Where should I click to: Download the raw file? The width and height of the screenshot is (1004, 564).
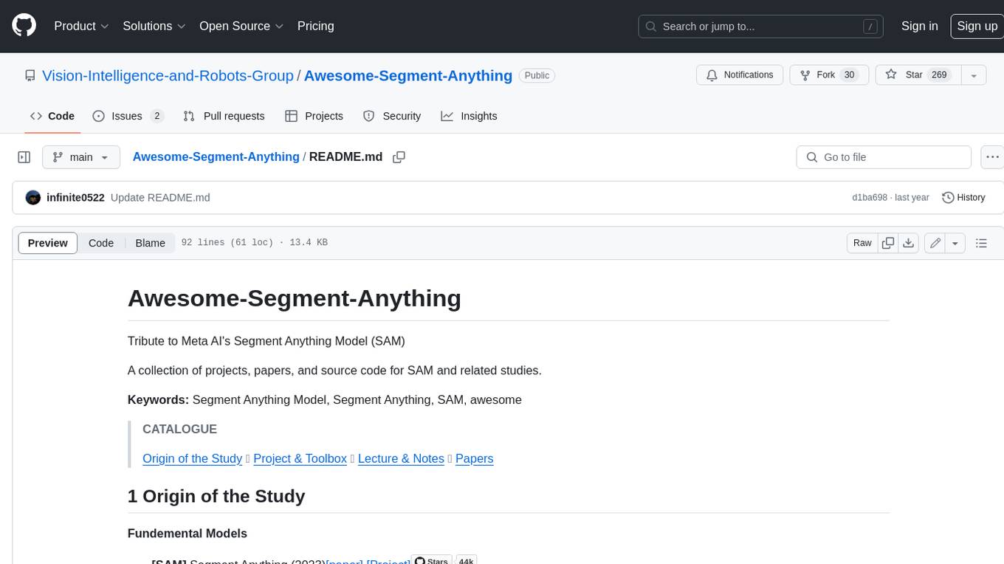(909, 243)
